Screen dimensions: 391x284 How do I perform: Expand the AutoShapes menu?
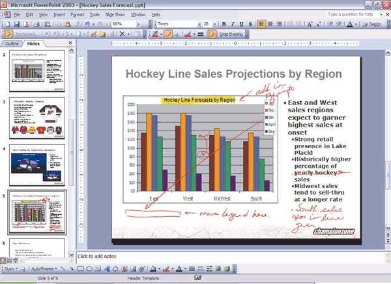45,268
